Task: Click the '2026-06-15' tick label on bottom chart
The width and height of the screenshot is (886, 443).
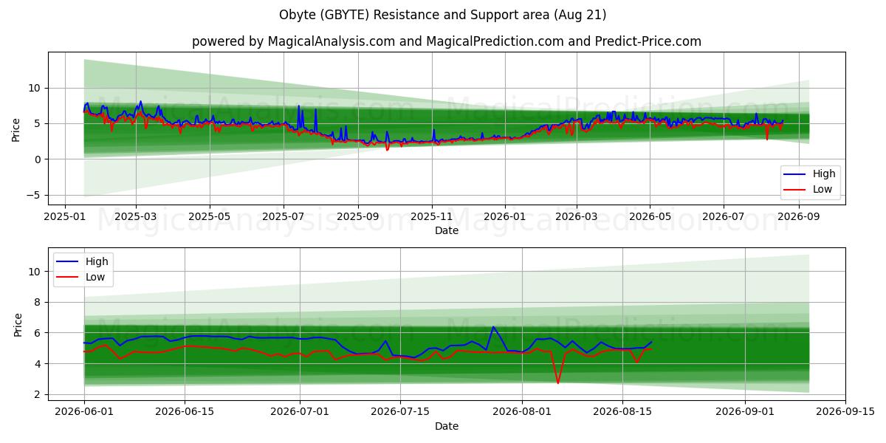Action: (185, 413)
